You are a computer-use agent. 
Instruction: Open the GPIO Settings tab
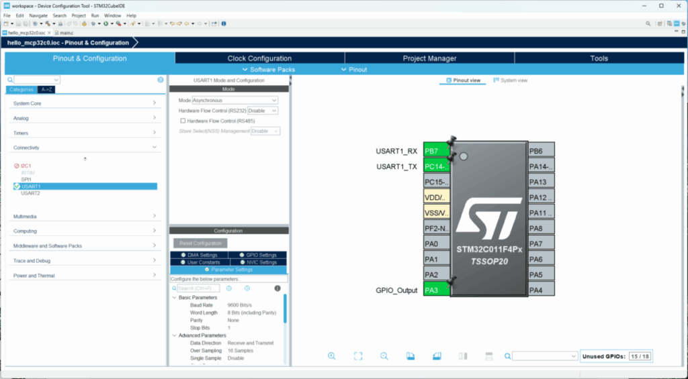click(x=258, y=255)
